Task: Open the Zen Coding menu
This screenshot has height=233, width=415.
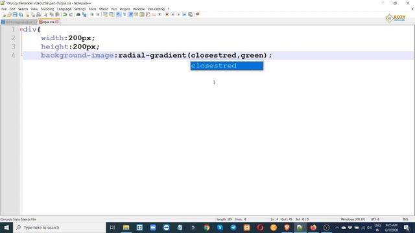Action: [x=156, y=9]
